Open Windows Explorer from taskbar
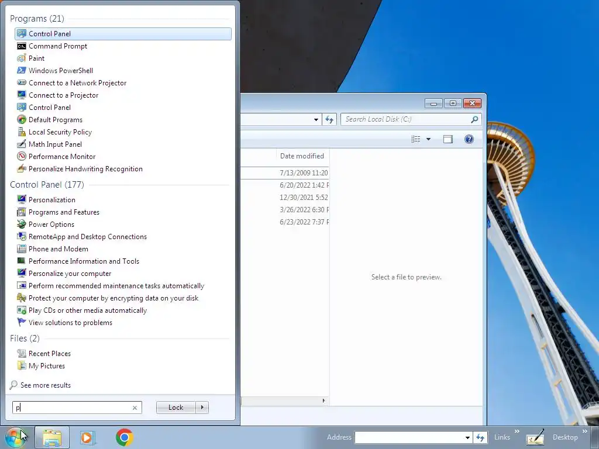The height and width of the screenshot is (449, 599). pyautogui.click(x=52, y=437)
